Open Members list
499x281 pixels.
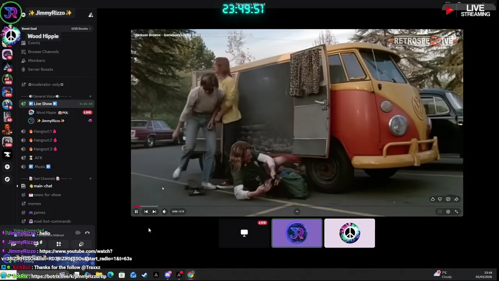tap(36, 60)
